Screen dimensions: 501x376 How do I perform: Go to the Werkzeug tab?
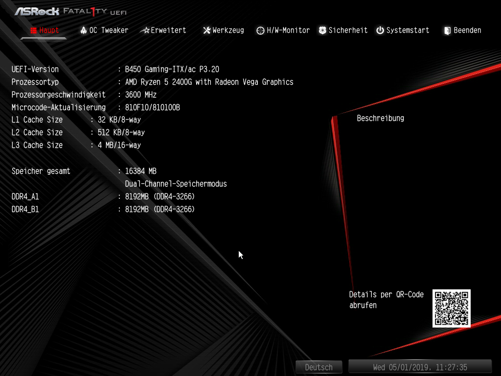(223, 30)
